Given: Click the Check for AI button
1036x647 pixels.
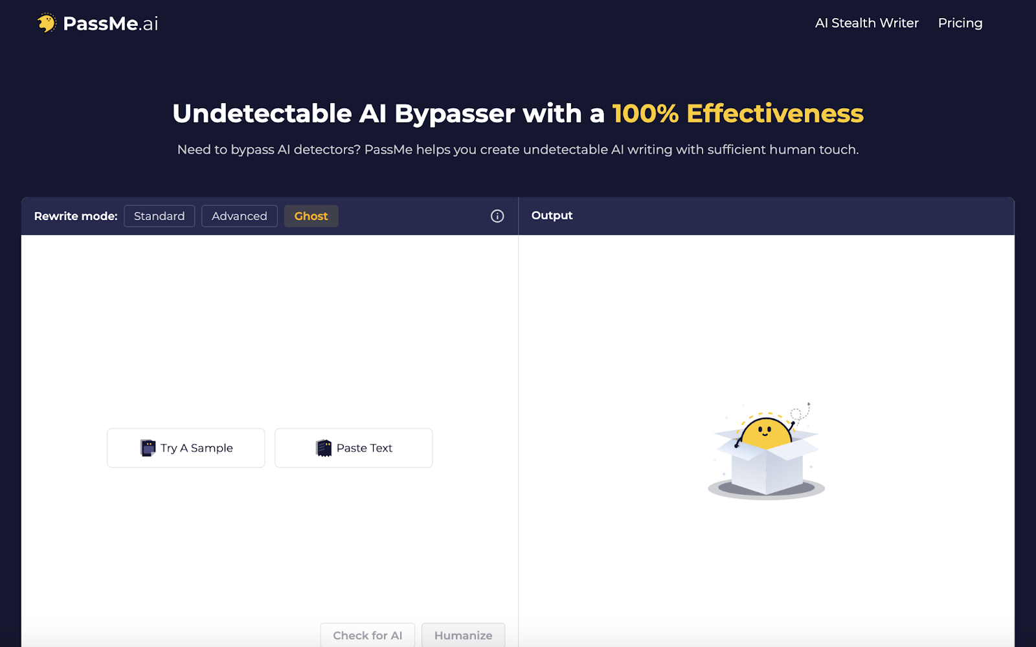Looking at the screenshot, I should point(367,635).
